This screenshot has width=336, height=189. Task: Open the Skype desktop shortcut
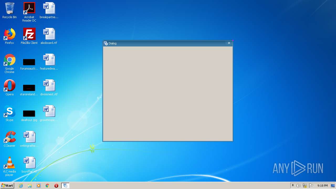[9, 113]
